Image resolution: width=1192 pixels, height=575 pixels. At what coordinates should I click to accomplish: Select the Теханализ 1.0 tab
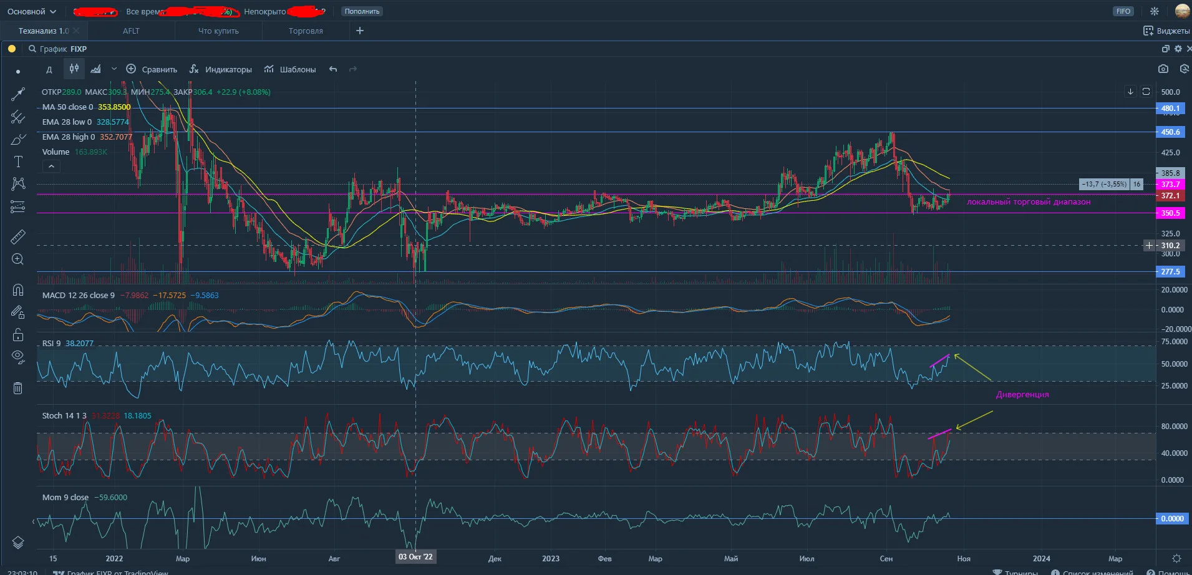tap(44, 31)
